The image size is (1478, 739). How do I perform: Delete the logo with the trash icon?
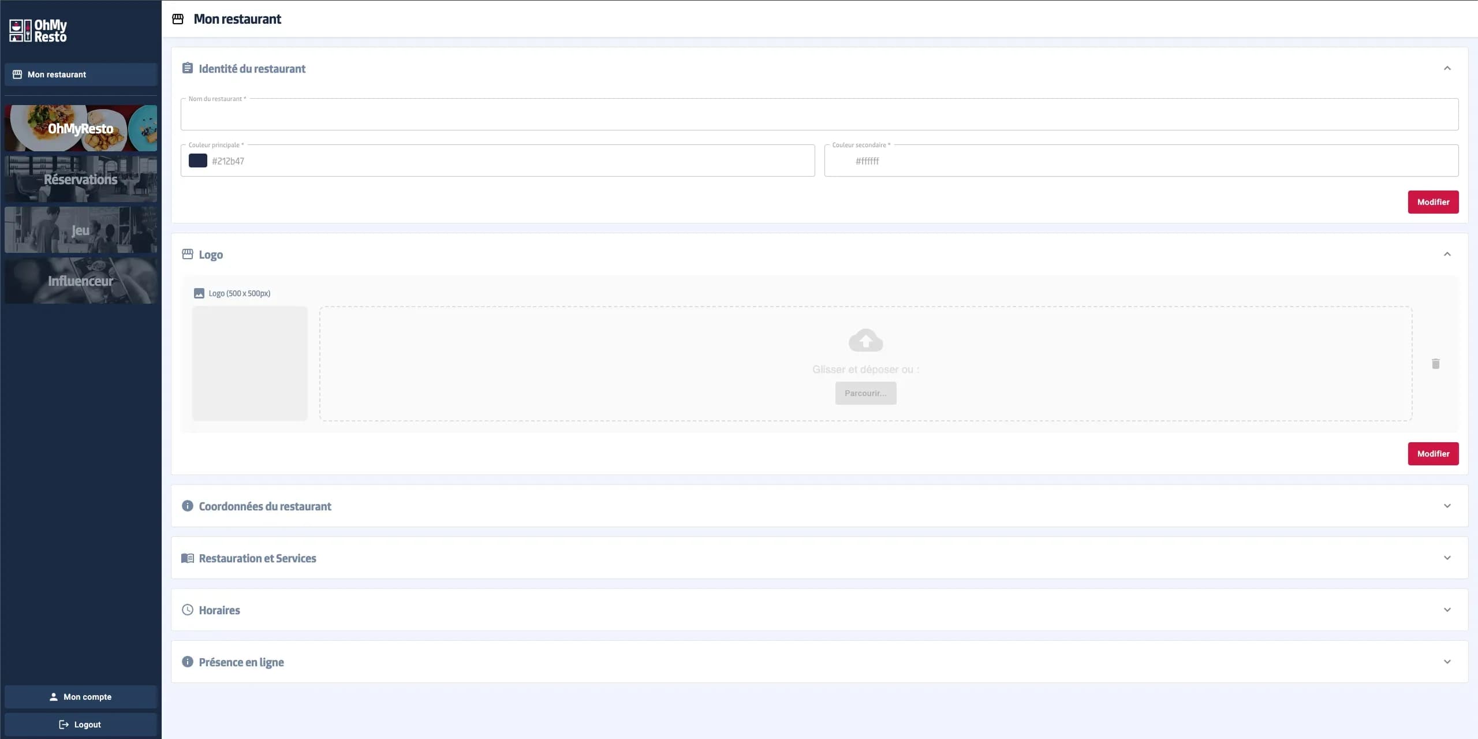1435,364
